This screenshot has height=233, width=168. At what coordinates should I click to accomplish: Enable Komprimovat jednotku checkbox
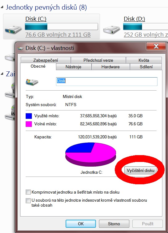28,192
